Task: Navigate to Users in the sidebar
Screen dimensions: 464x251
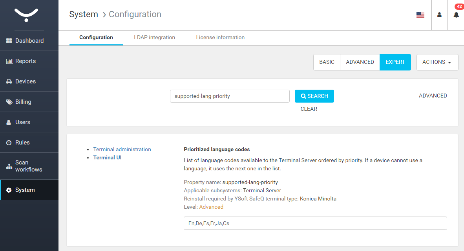Action: pos(22,122)
